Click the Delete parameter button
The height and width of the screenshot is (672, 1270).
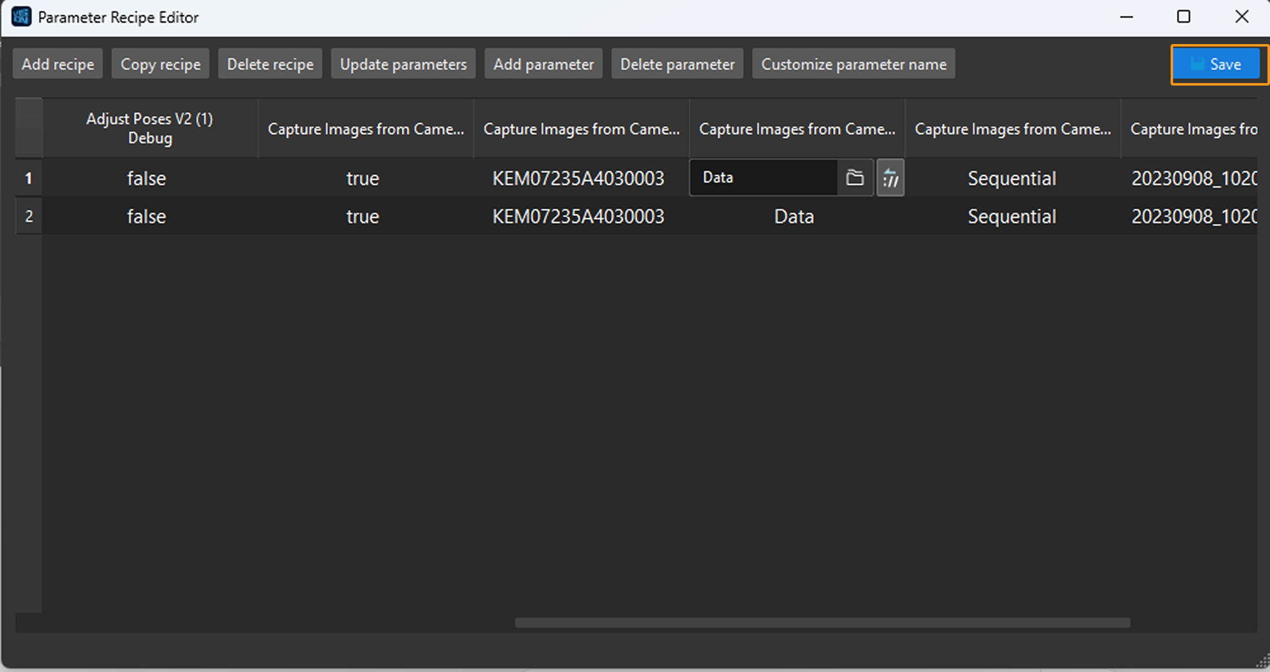tap(677, 64)
